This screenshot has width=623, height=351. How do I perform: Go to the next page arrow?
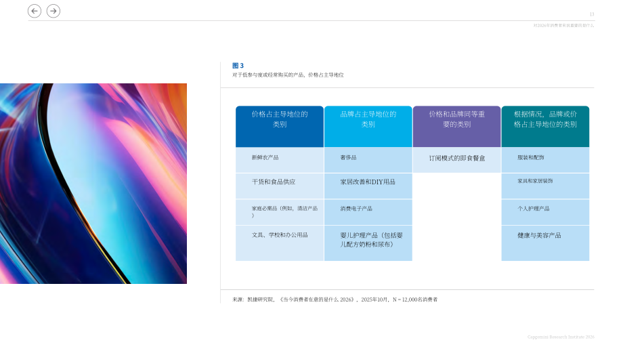53,11
